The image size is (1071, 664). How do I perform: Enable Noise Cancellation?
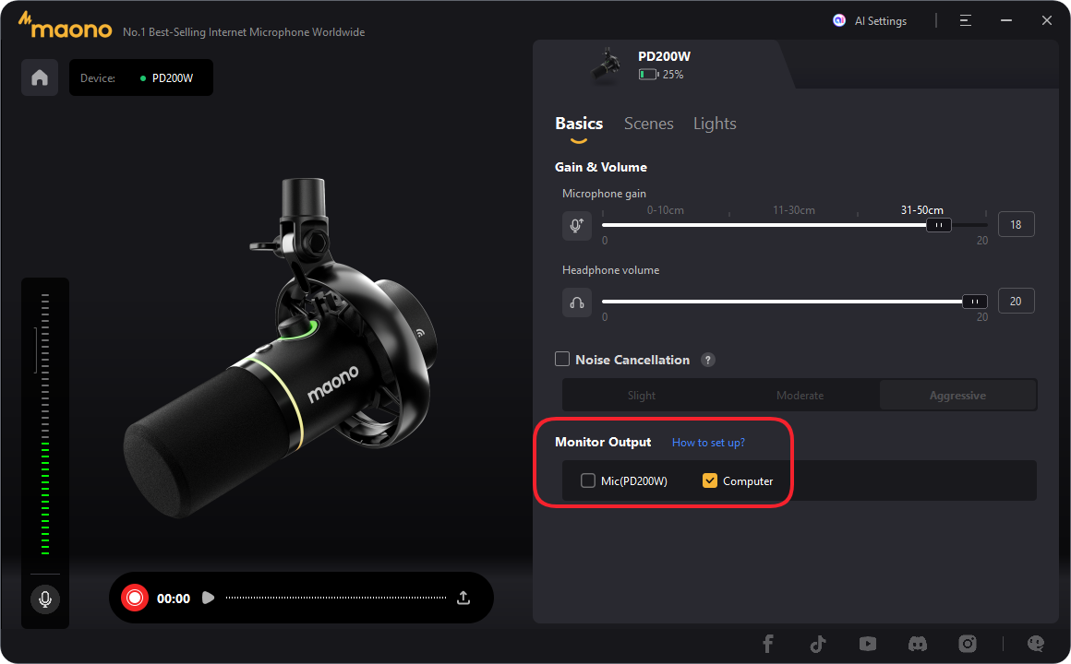pyautogui.click(x=562, y=360)
